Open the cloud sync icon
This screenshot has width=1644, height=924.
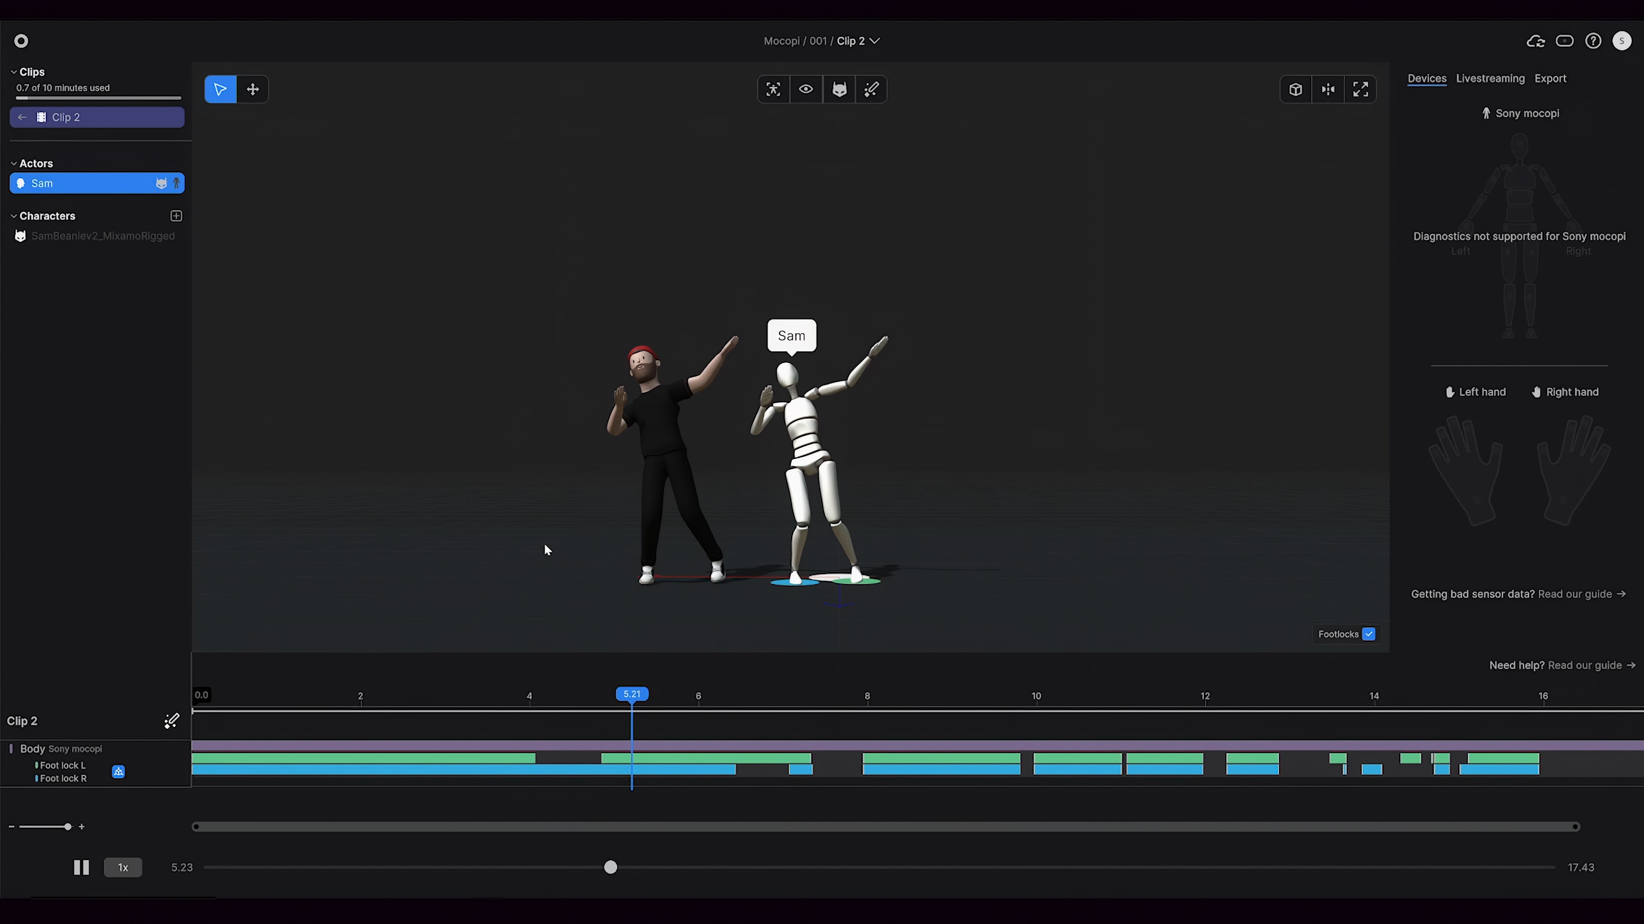point(1536,41)
